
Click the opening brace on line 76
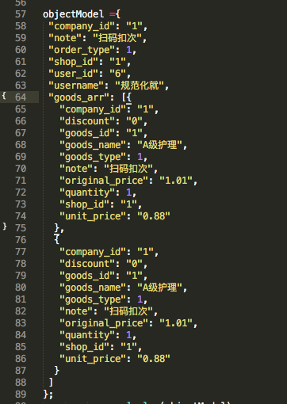click(56, 240)
